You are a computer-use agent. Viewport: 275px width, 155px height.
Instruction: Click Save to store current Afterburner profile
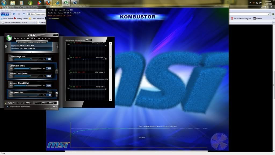coord(28,103)
